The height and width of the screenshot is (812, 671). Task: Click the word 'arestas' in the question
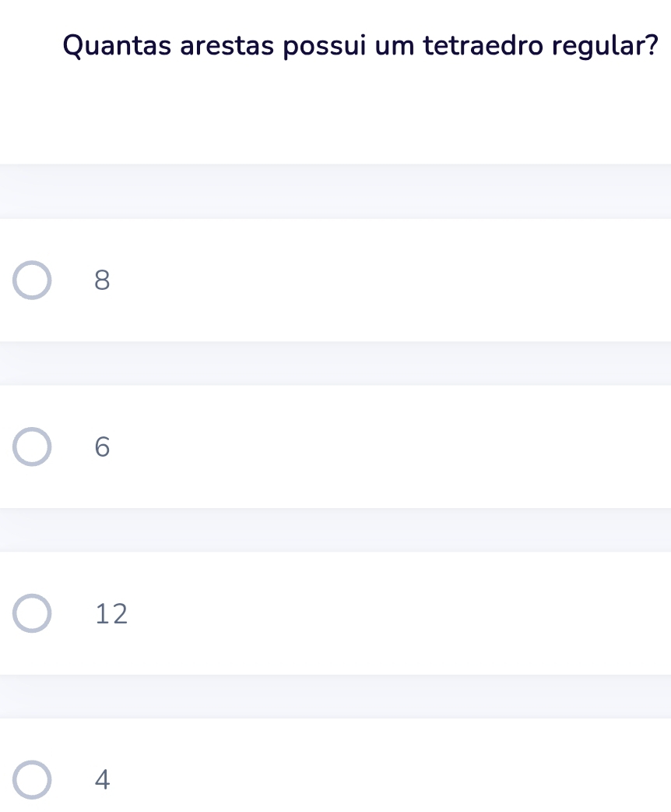tap(227, 45)
